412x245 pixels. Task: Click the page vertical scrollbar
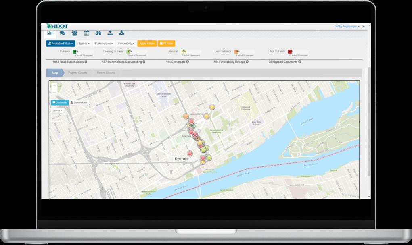(369, 122)
